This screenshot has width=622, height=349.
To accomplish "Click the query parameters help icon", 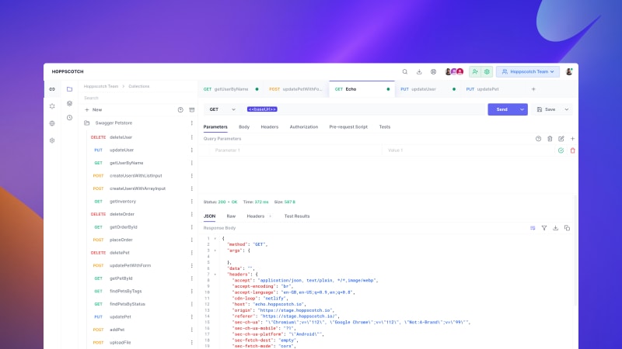I will point(538,139).
